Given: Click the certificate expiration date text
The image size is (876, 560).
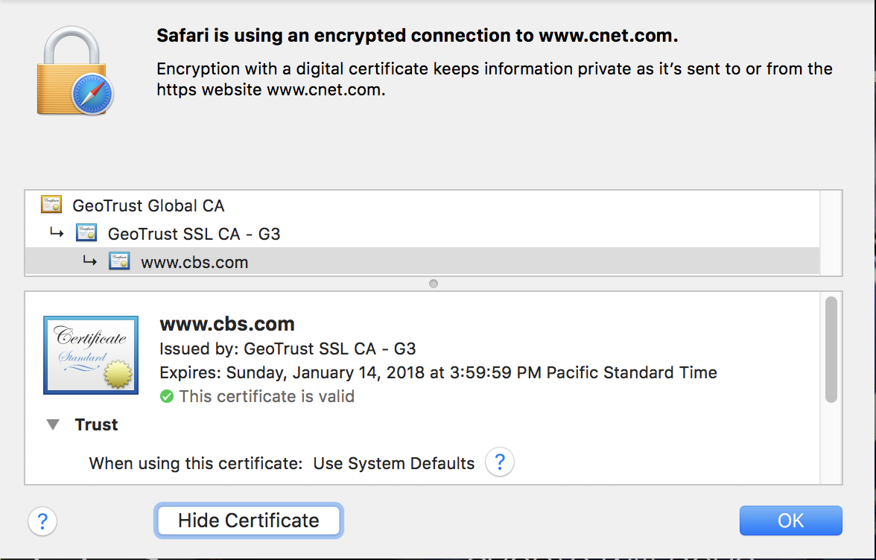Looking at the screenshot, I should 438,372.
